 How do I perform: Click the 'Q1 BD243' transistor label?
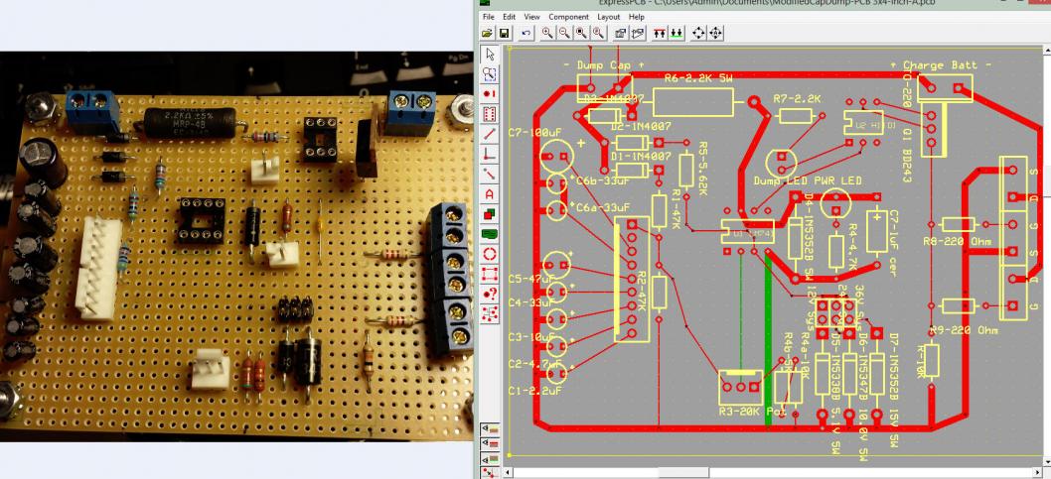[906, 158]
